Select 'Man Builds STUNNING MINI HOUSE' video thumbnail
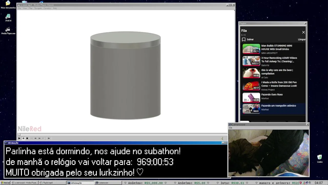328x185 pixels. (251, 49)
